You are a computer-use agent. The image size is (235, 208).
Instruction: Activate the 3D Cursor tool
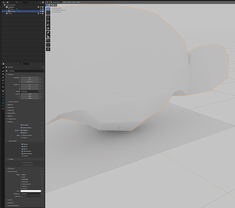(x=48, y=13)
